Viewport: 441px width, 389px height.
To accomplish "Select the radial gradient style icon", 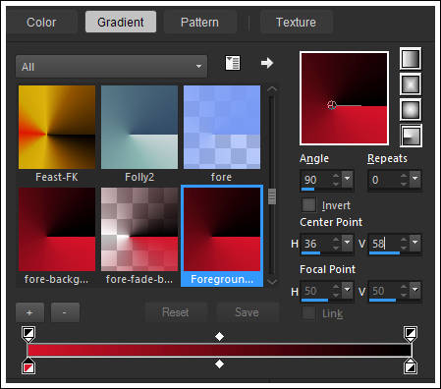I will (412, 136).
